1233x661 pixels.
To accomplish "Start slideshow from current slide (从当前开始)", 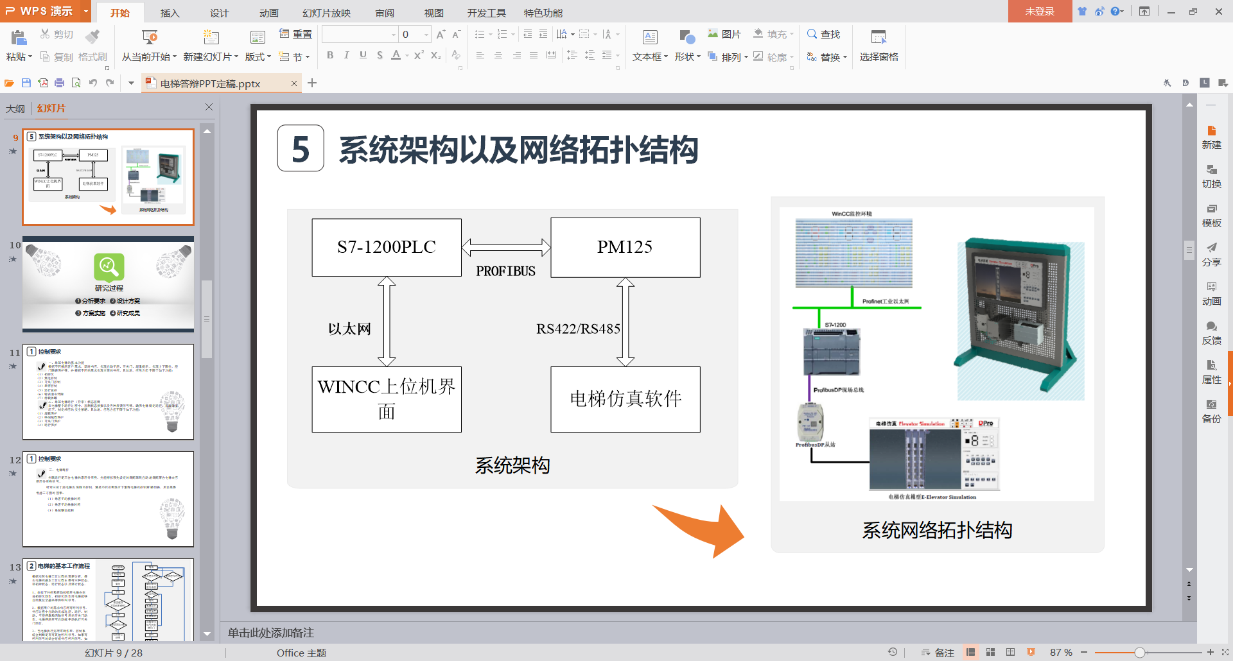I will 149,37.
